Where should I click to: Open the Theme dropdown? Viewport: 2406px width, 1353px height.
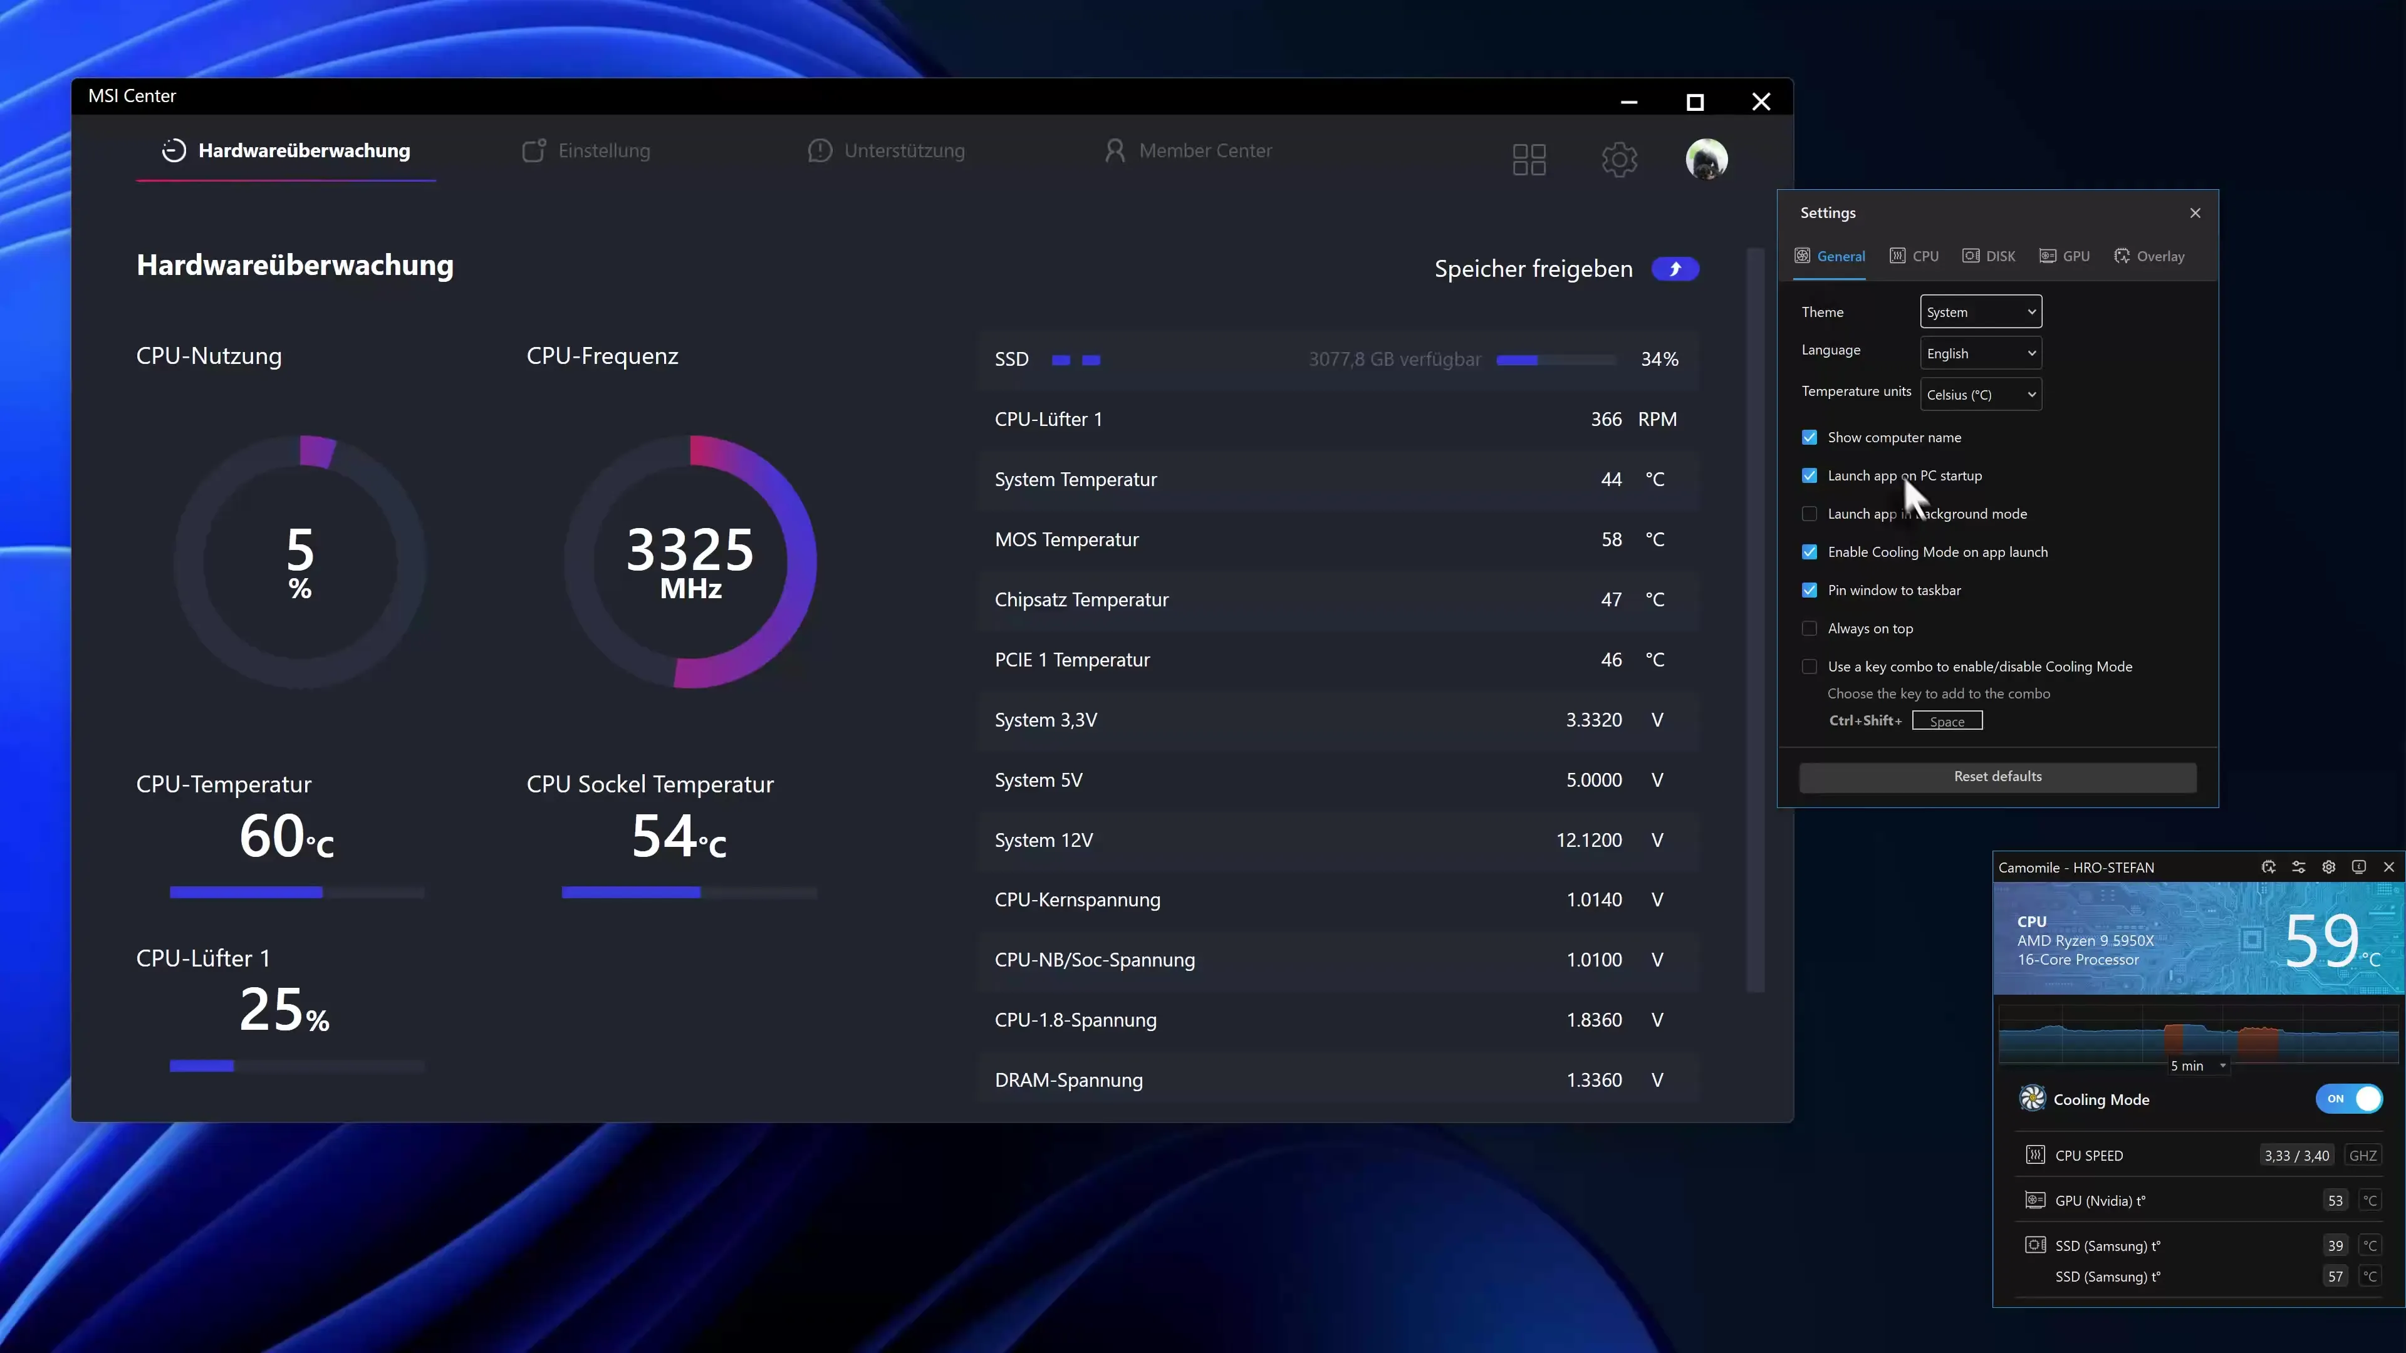pos(1980,312)
